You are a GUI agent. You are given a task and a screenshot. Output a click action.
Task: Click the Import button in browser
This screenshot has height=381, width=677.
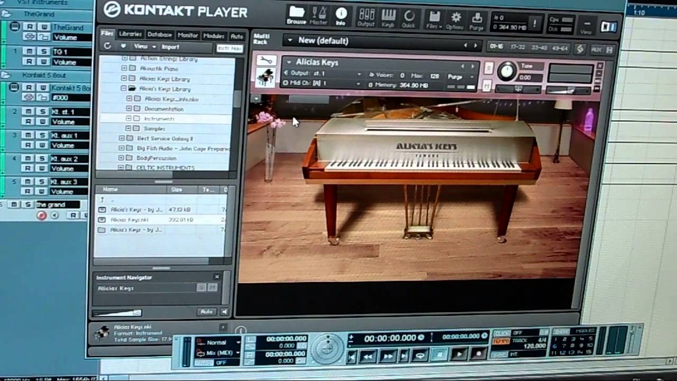(170, 47)
